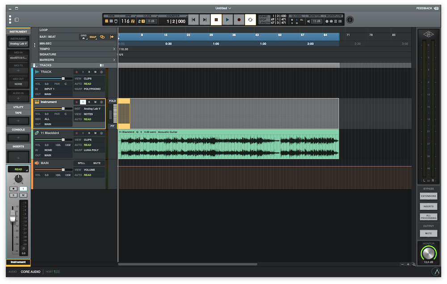Mute the Instrument track with M
The height and width of the screenshot is (284, 447).
pos(95,102)
